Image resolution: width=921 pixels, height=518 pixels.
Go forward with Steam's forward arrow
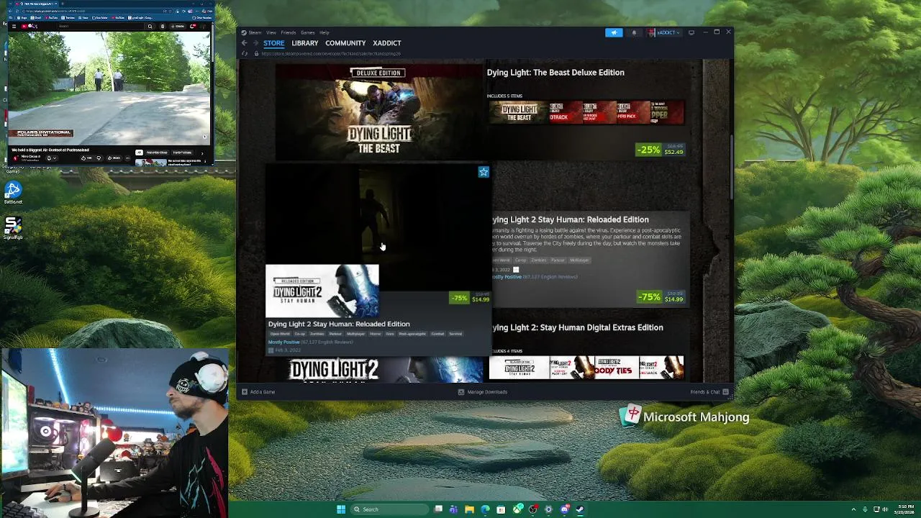[x=255, y=43]
